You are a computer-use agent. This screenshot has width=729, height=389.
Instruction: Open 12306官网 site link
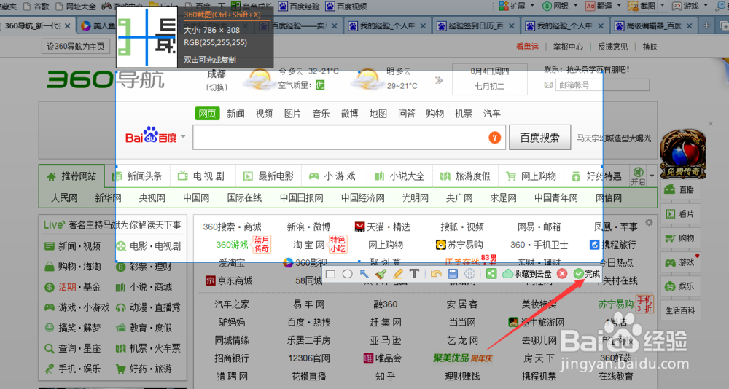coord(308,358)
